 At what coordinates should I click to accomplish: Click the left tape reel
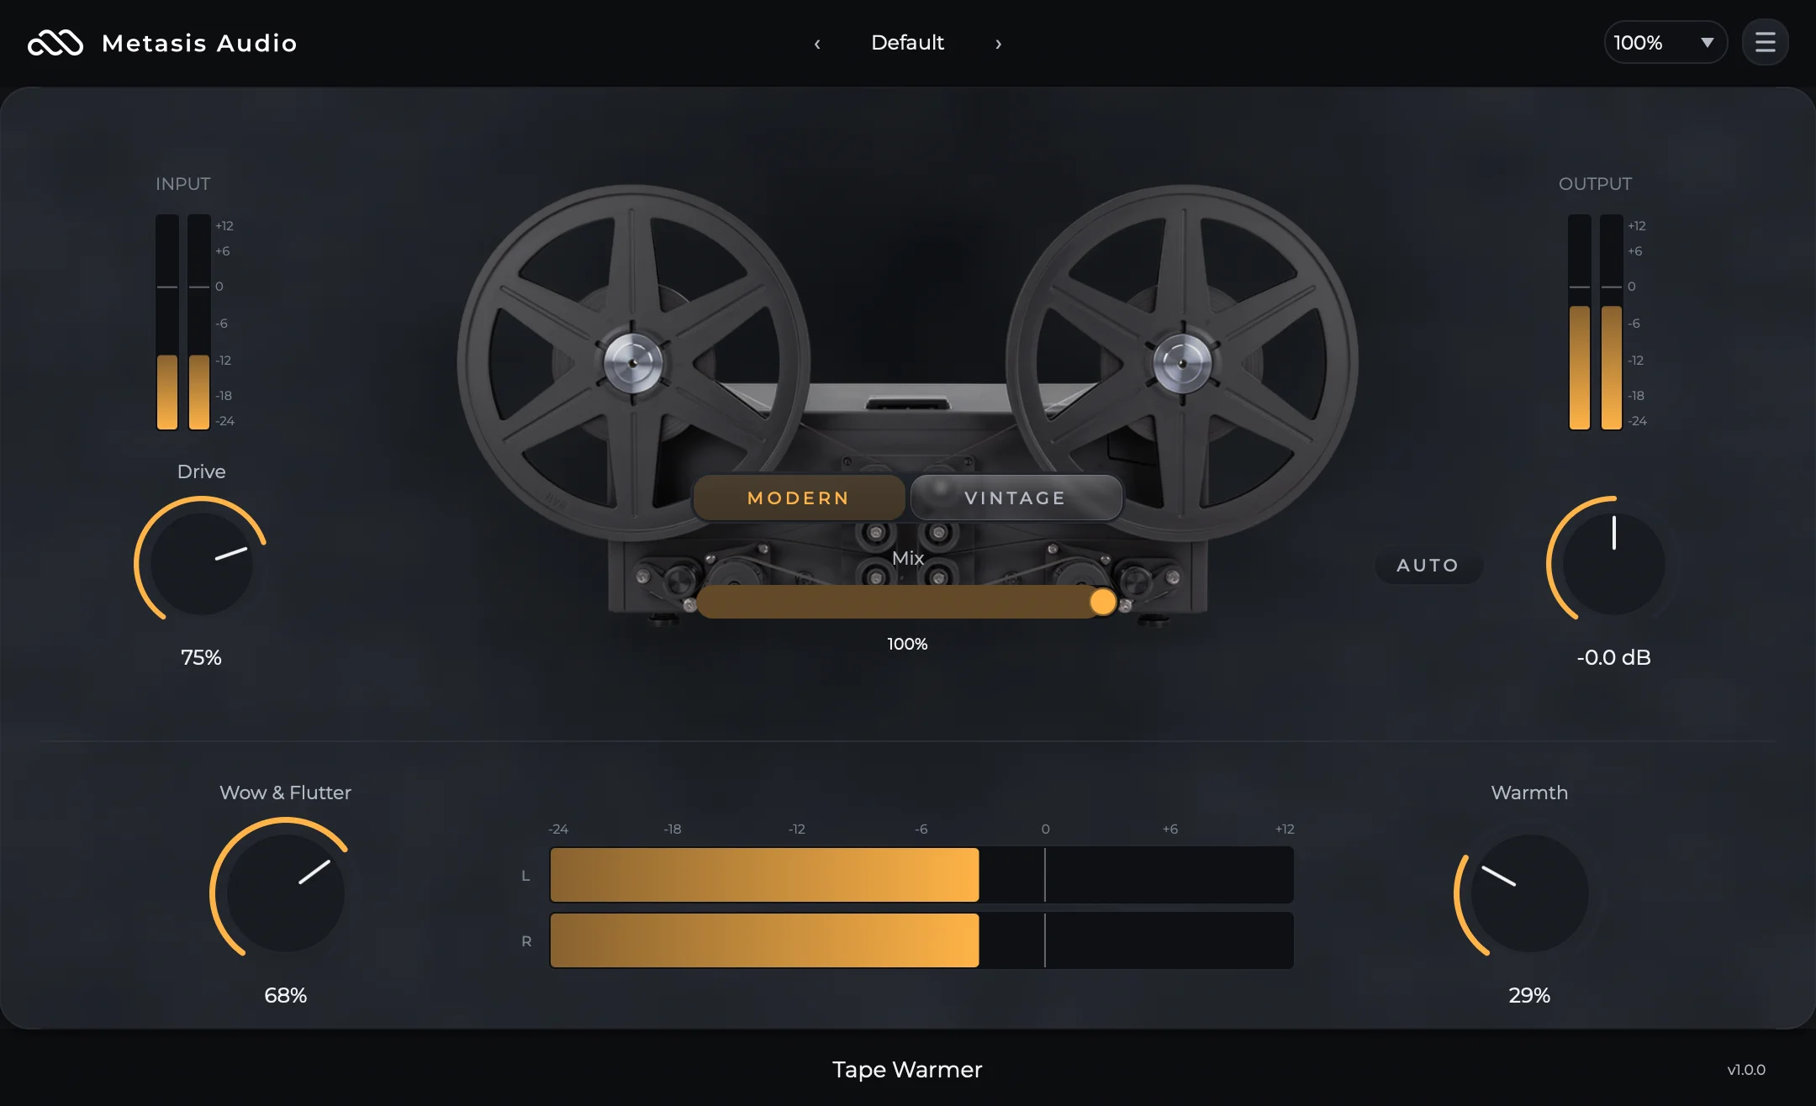[633, 362]
